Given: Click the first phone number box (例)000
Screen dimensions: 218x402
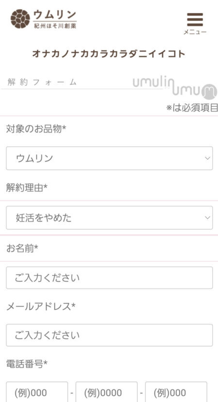Looking at the screenshot, I should pos(37,392).
